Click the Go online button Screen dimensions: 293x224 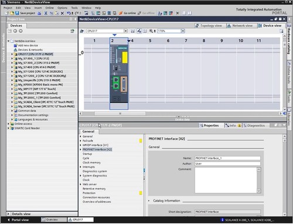(127, 13)
